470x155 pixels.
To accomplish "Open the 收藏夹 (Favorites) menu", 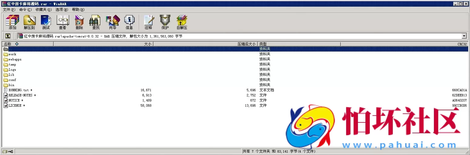I will [x=43, y=10].
